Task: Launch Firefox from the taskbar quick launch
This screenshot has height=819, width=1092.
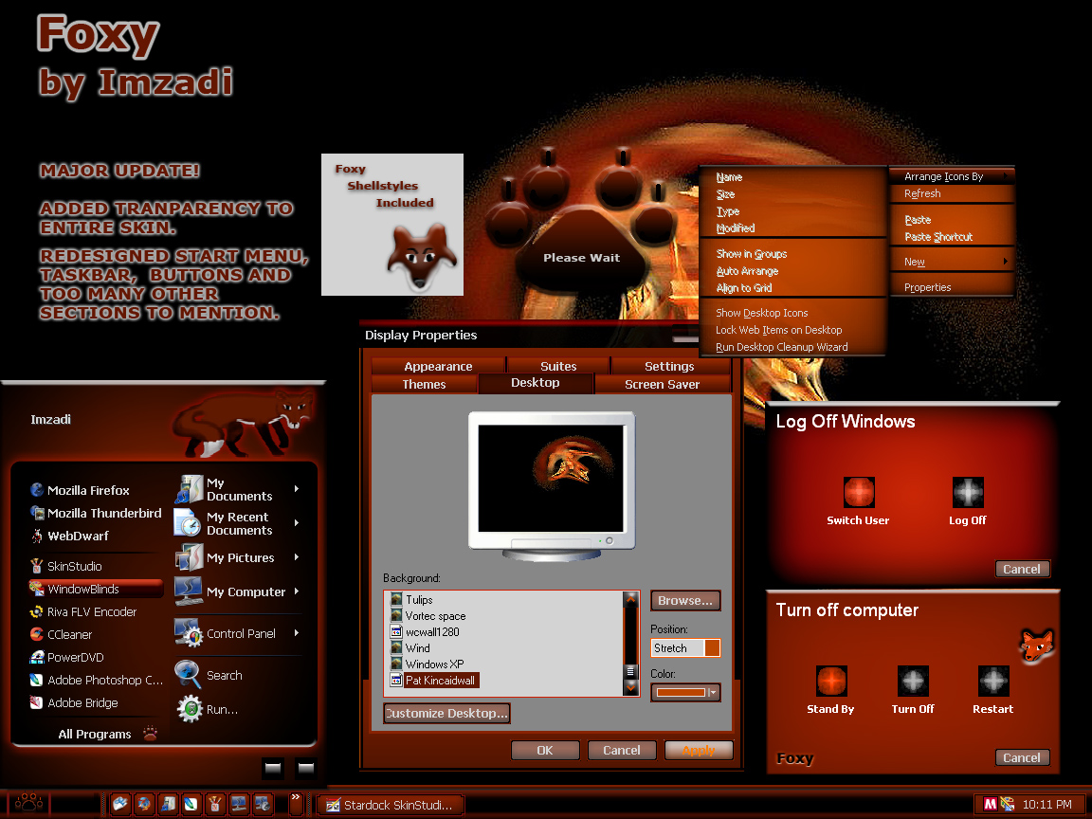Action: click(144, 804)
